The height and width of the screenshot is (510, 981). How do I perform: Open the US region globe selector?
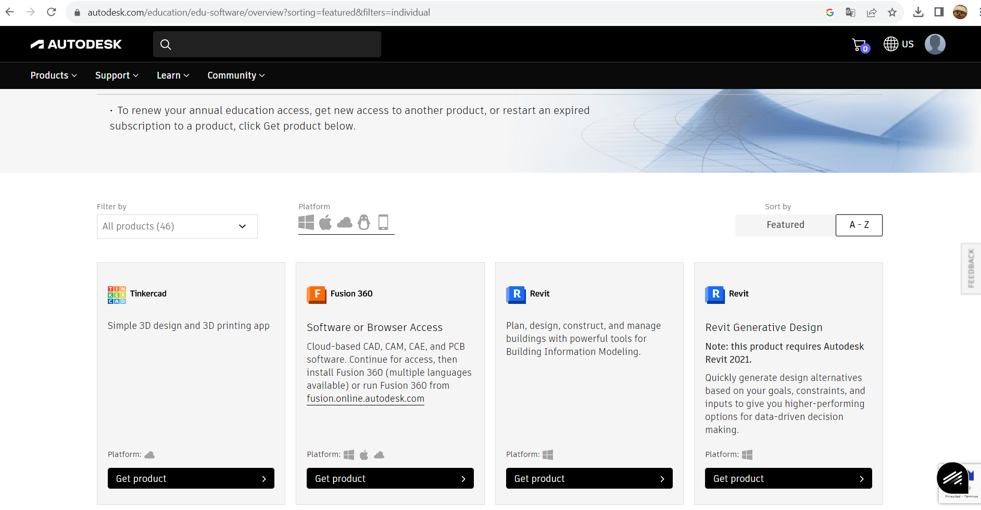(899, 44)
